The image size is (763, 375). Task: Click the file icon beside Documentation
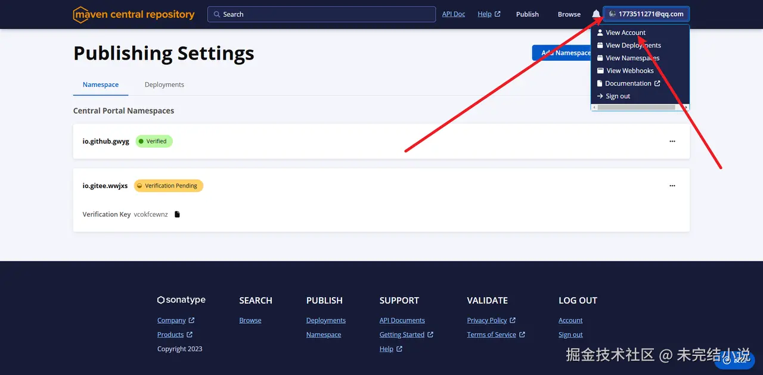click(x=600, y=83)
